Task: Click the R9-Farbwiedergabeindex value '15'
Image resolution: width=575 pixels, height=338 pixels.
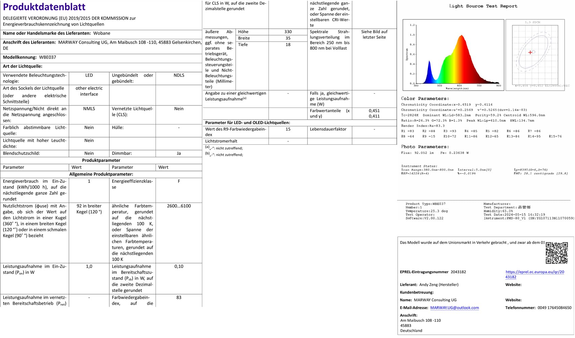Action: click(288, 129)
